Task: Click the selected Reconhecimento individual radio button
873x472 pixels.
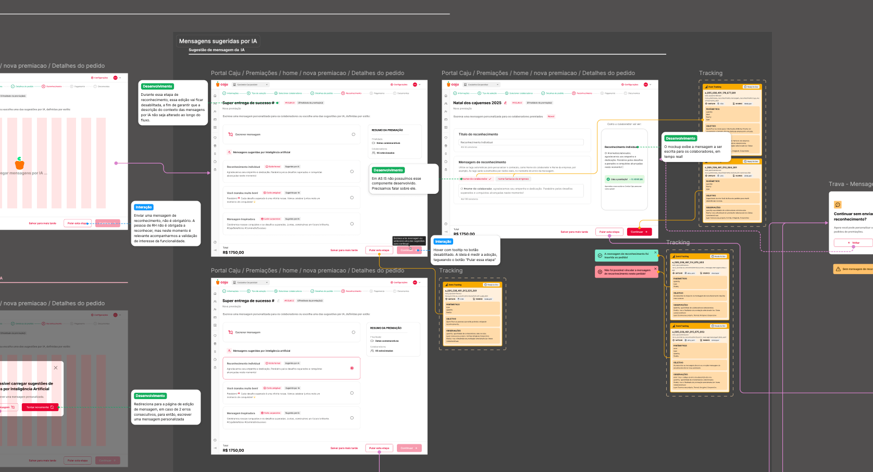Action: pos(352,368)
